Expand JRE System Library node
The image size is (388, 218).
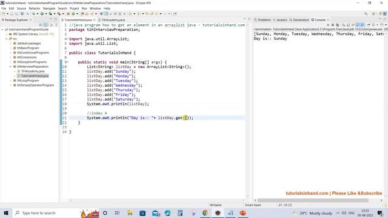pos(7,34)
